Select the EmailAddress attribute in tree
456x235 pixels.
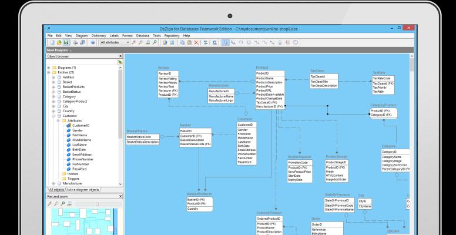click(82, 155)
